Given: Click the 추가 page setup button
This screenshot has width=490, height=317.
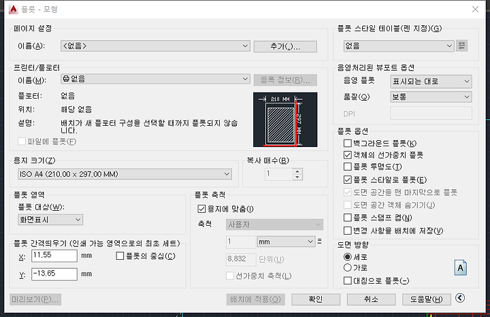Looking at the screenshot, I should click(x=285, y=46).
